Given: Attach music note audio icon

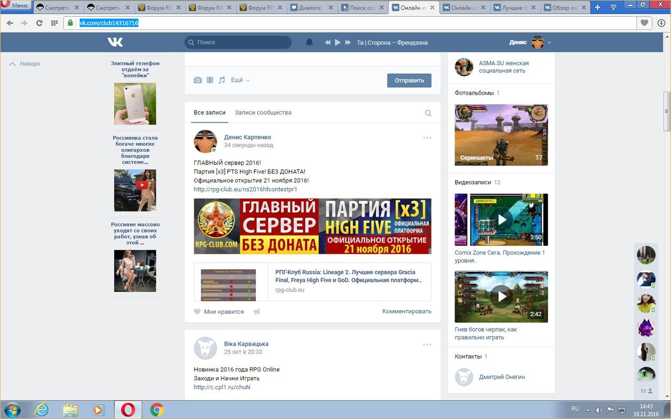Looking at the screenshot, I should (222, 80).
